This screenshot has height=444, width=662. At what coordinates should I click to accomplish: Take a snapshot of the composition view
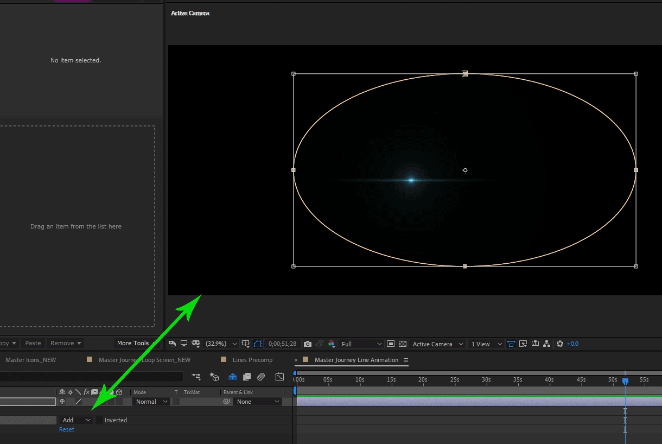(308, 343)
